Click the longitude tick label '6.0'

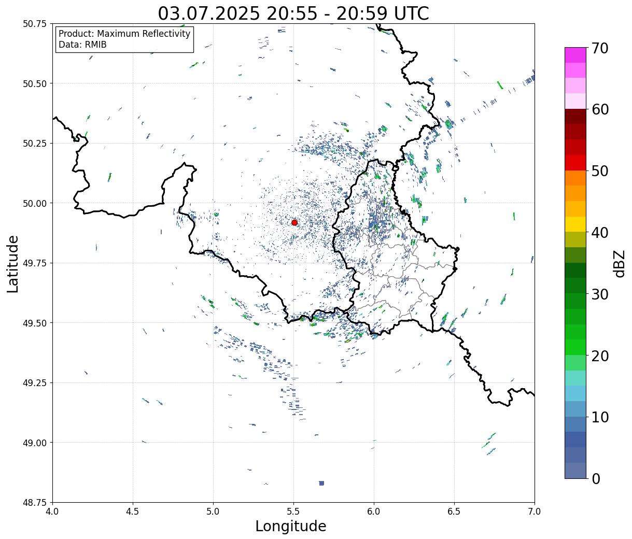pyautogui.click(x=374, y=512)
